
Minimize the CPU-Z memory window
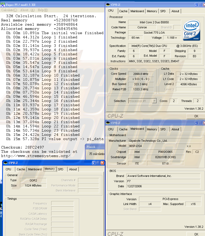pyautogui.click(x=94, y=163)
